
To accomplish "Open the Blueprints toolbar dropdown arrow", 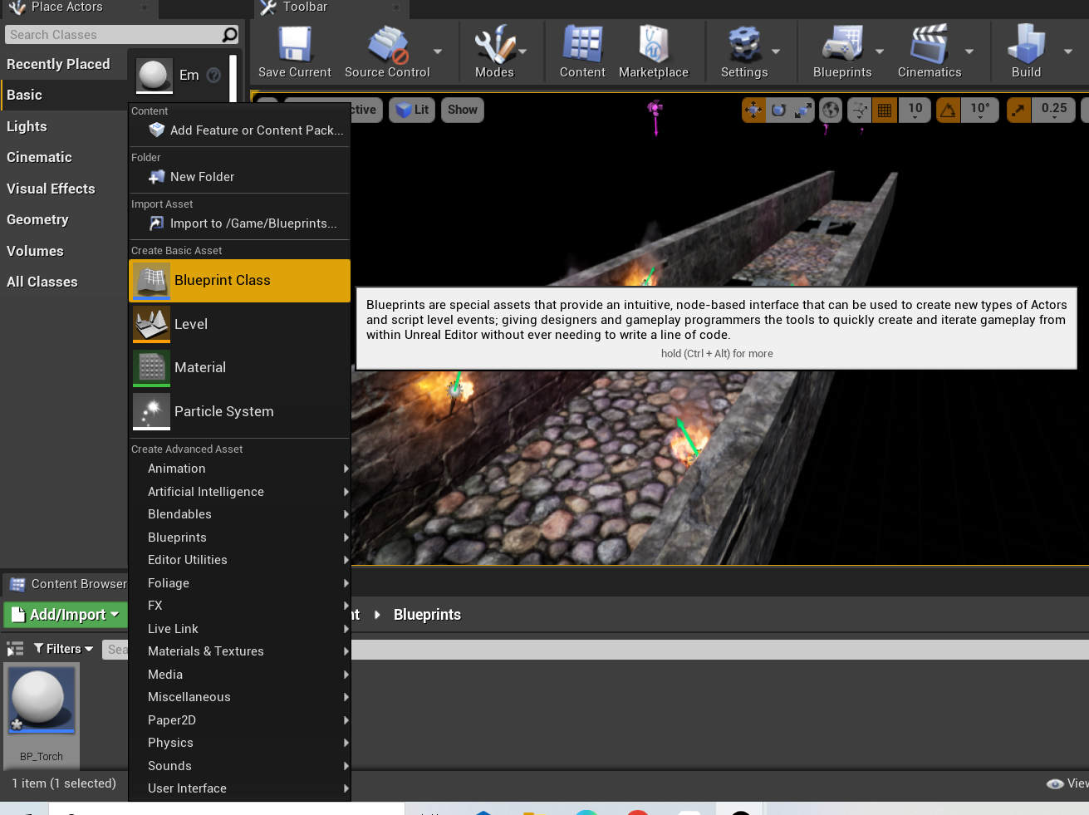I will [880, 52].
